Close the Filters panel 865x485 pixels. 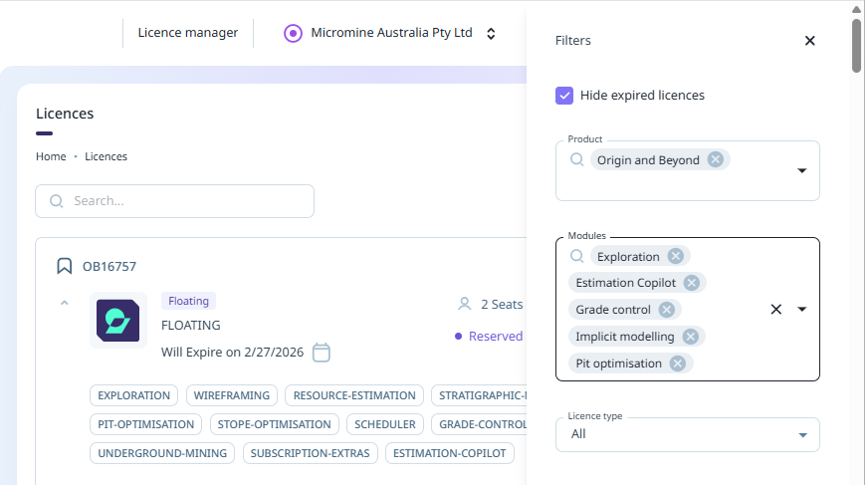809,41
